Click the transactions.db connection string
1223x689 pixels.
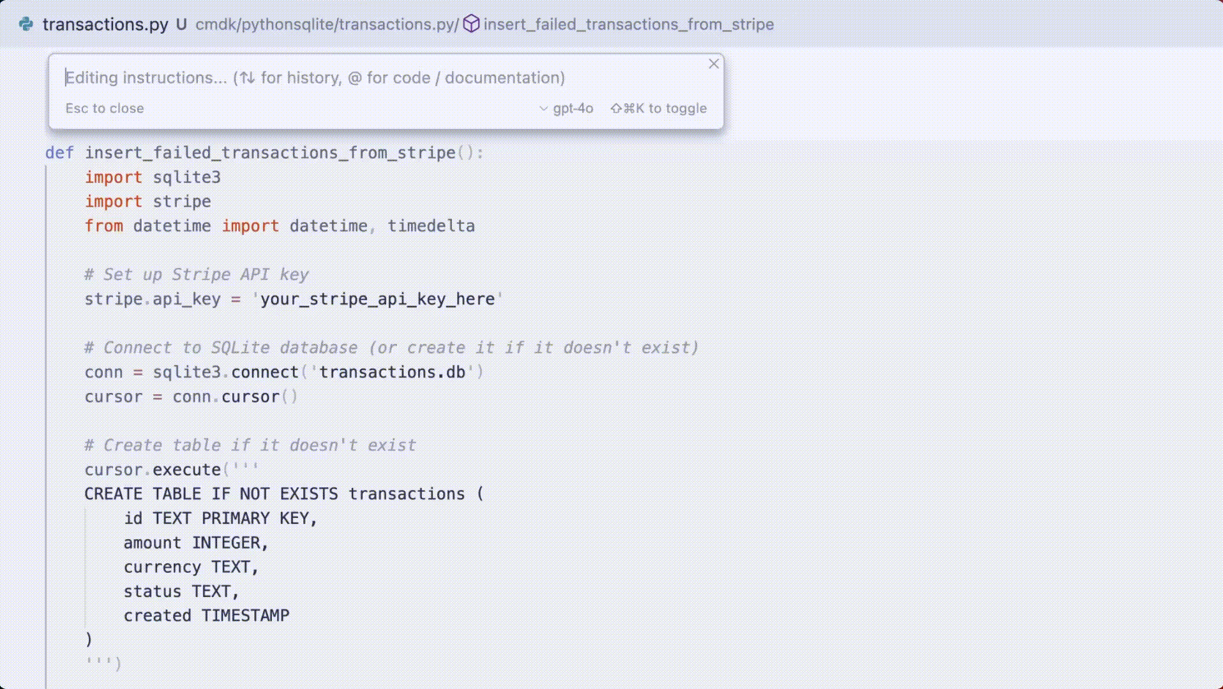391,372
